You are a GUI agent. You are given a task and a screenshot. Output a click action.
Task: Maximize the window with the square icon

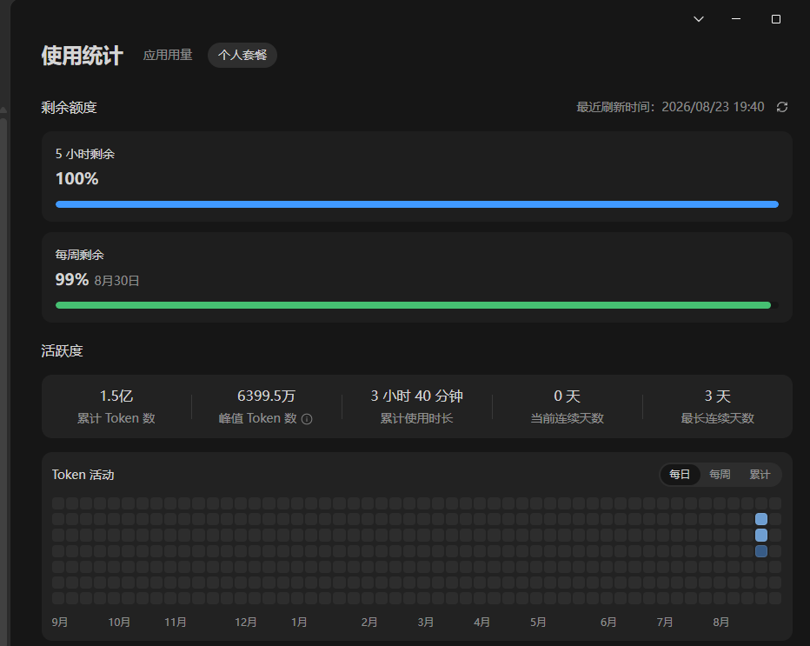pos(776,19)
